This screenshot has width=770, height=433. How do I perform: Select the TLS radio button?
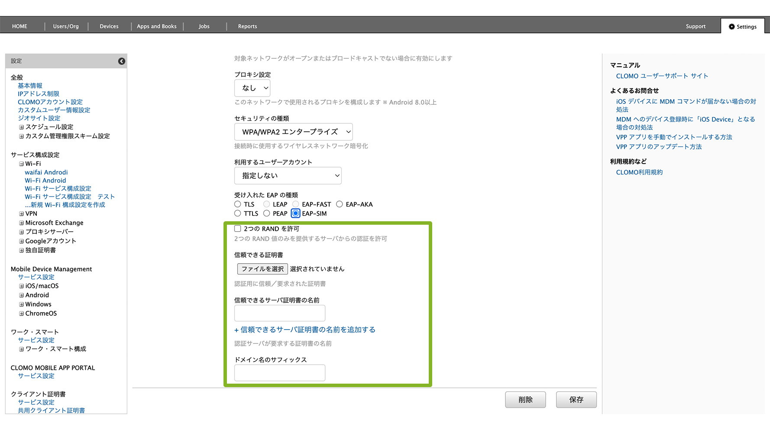(x=238, y=204)
